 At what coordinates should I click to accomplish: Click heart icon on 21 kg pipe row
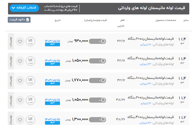(20, 100)
